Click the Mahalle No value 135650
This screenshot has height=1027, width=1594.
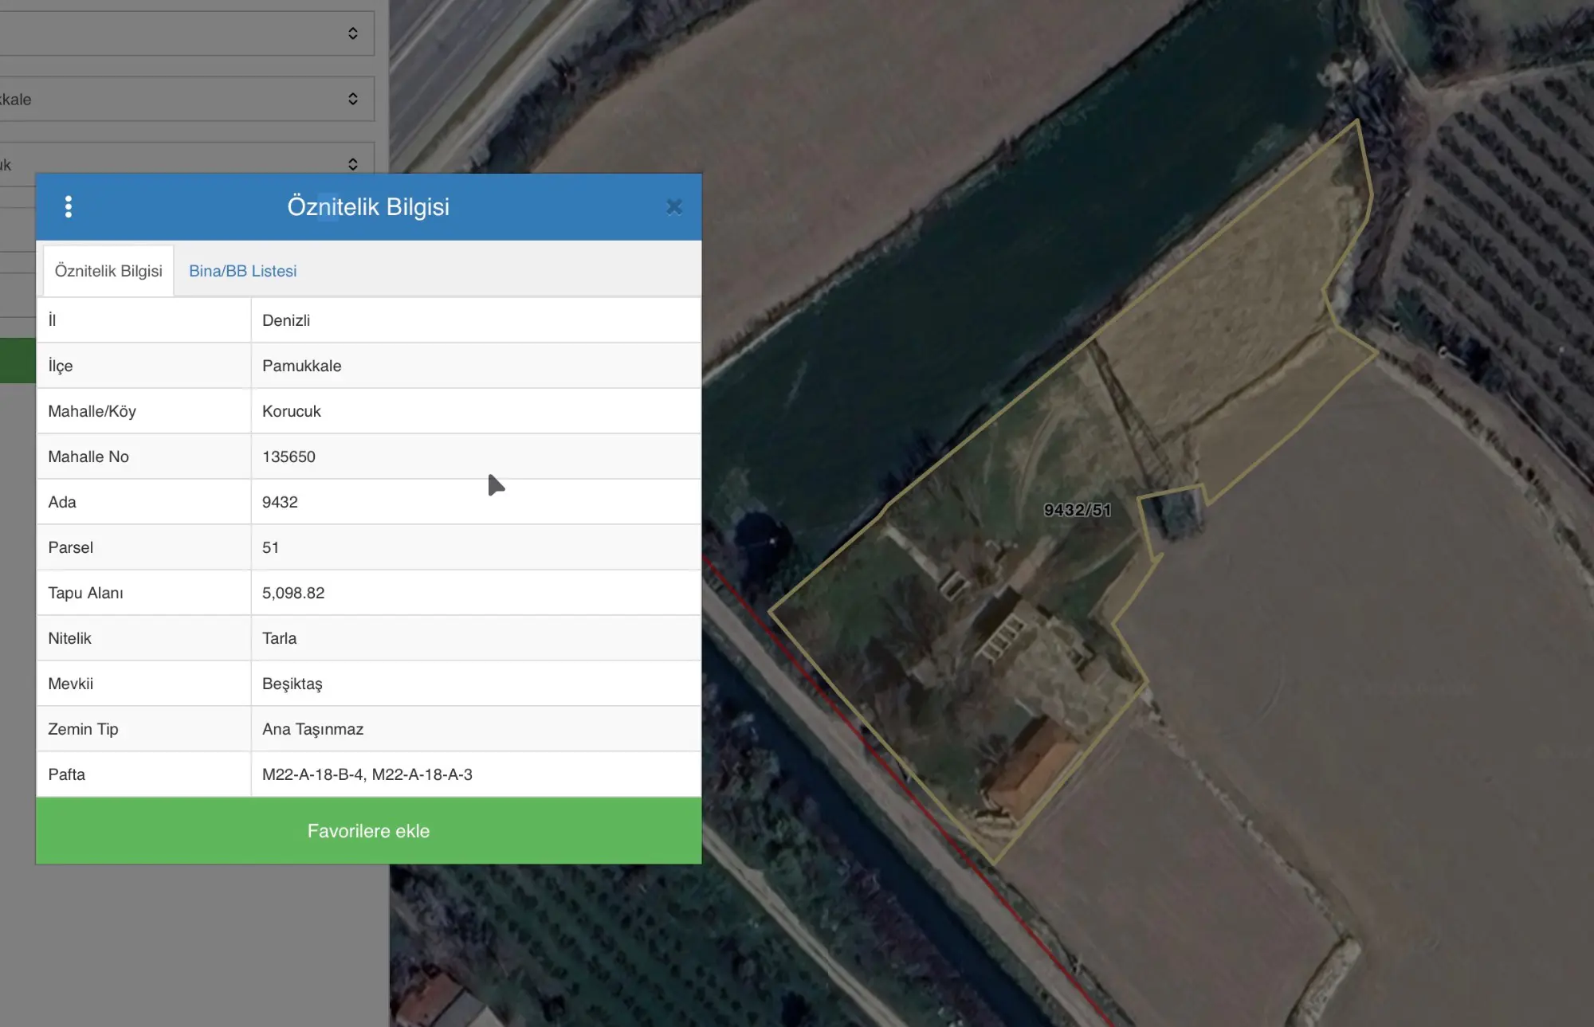pyautogui.click(x=289, y=457)
